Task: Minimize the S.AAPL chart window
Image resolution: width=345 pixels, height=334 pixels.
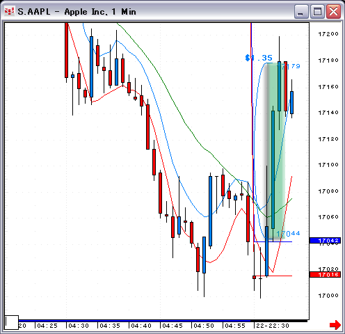Action: point(301,12)
